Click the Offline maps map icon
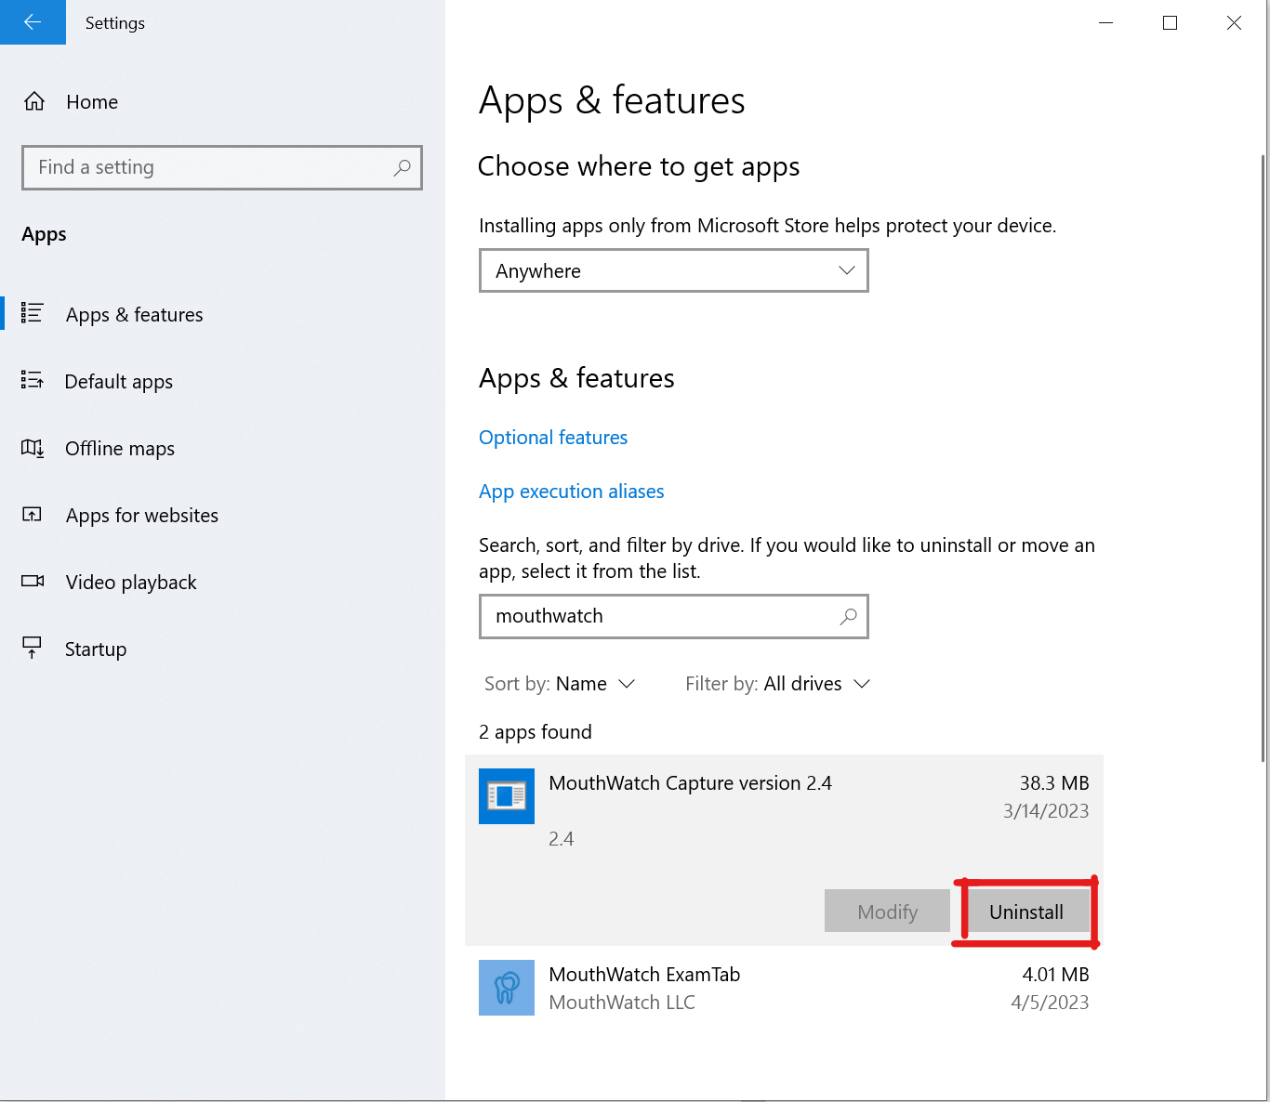Image resolution: width=1270 pixels, height=1102 pixels. click(33, 448)
